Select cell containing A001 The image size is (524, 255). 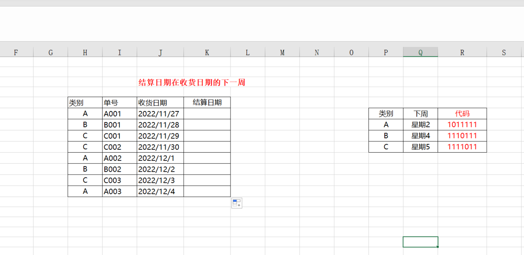click(x=120, y=113)
